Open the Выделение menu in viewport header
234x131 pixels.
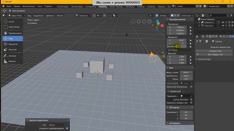pos(38,16)
